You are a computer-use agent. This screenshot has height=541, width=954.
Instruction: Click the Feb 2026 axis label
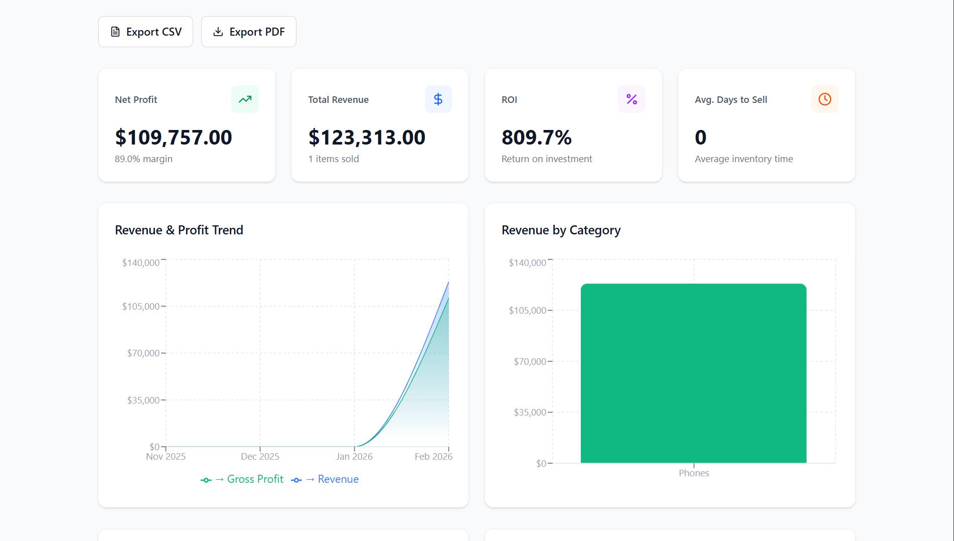point(433,457)
